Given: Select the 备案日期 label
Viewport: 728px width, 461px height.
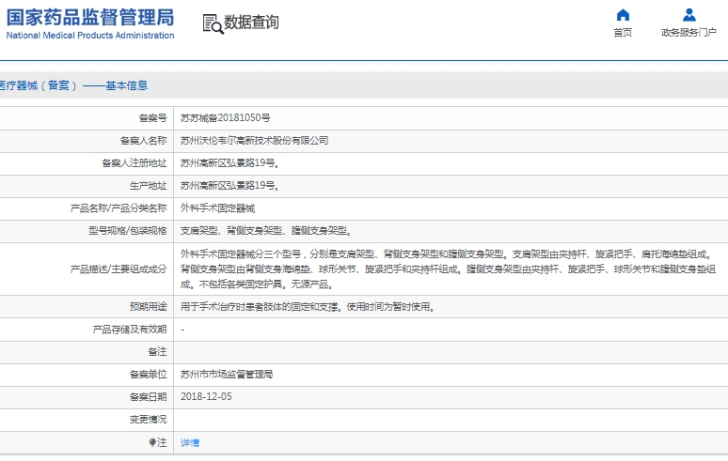Looking at the screenshot, I should pyautogui.click(x=148, y=397).
